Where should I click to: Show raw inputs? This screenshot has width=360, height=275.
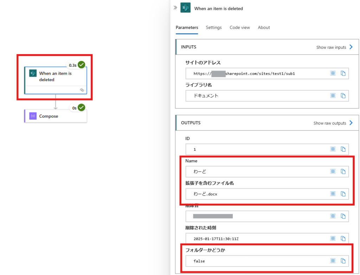(334, 47)
